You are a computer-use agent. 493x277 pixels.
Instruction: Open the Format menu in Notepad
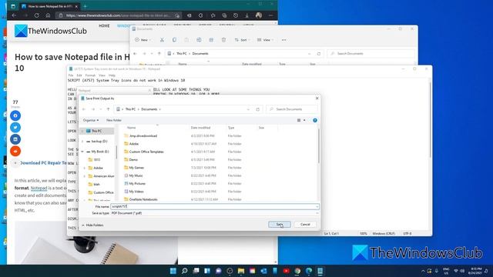click(90, 75)
